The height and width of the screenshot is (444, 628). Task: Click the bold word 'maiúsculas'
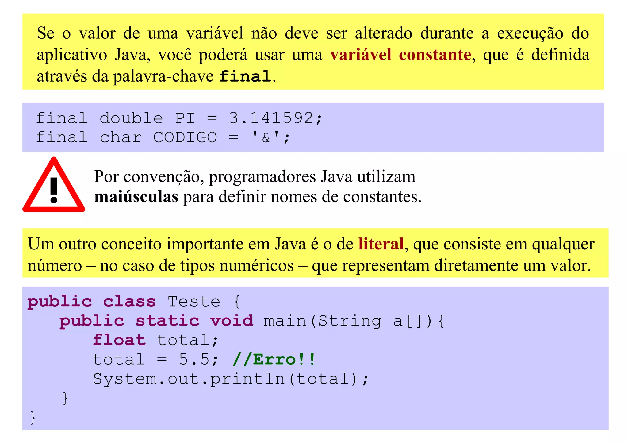tap(136, 197)
